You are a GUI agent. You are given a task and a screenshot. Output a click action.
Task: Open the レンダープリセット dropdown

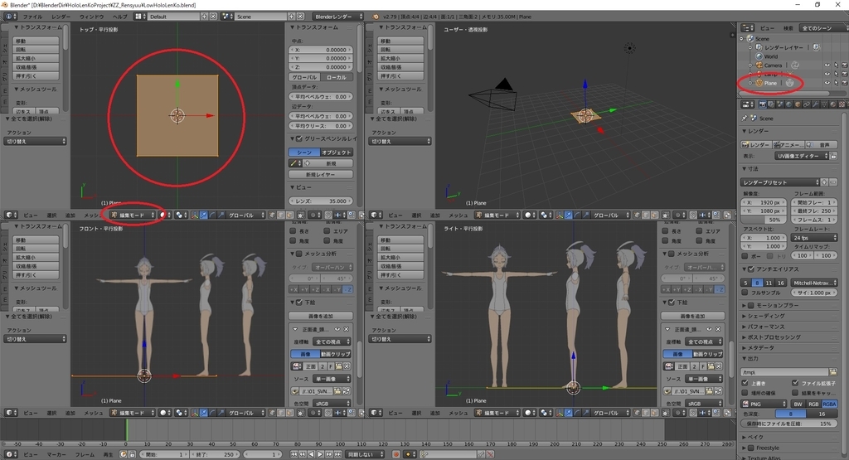pyautogui.click(x=780, y=182)
